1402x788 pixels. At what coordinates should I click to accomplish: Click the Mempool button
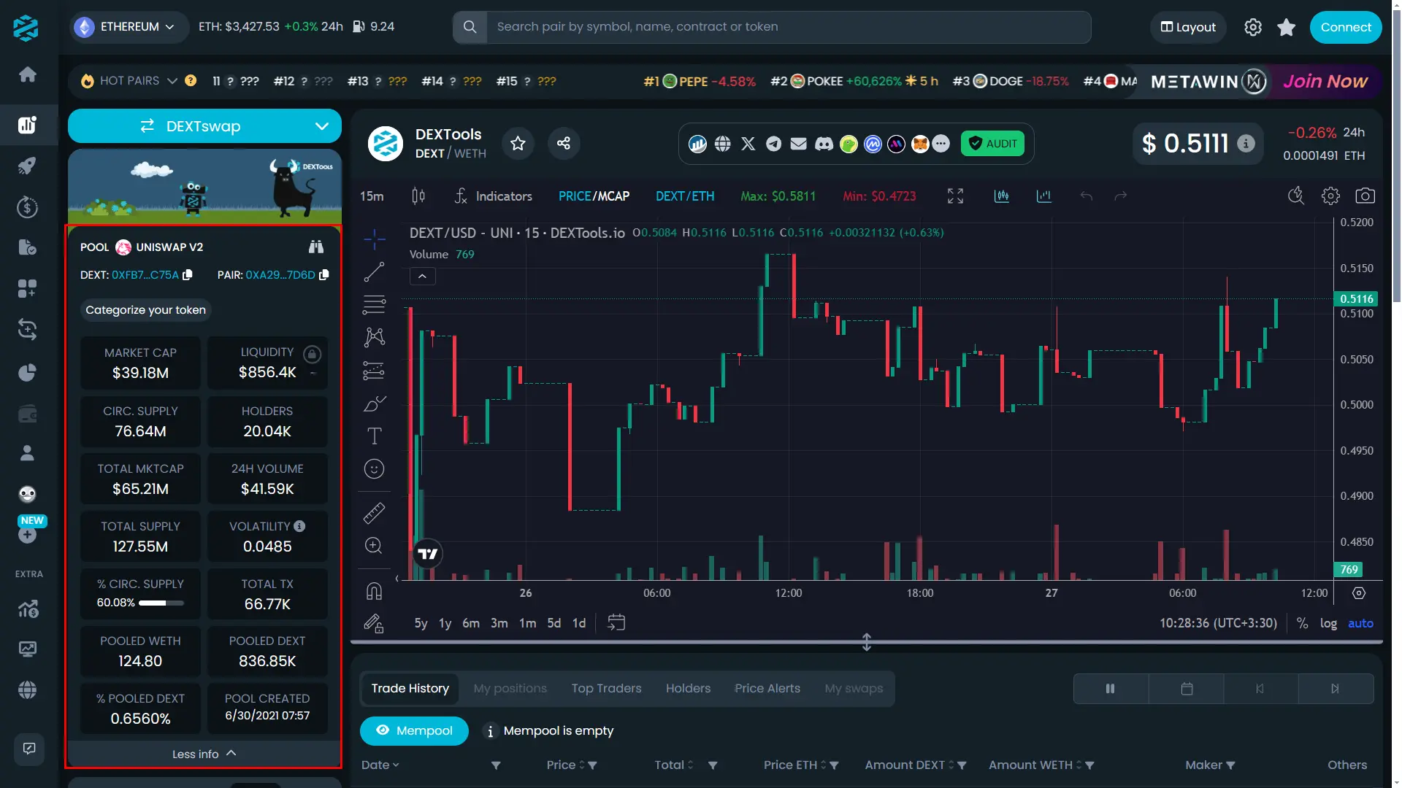(x=414, y=730)
